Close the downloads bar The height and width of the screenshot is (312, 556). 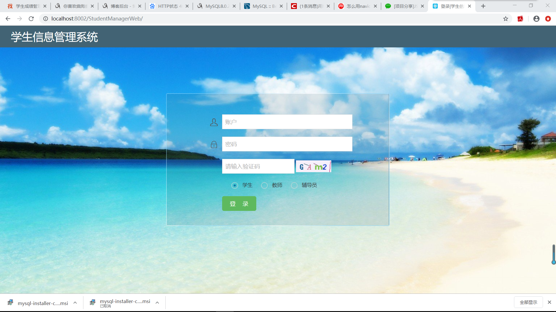tap(549, 302)
